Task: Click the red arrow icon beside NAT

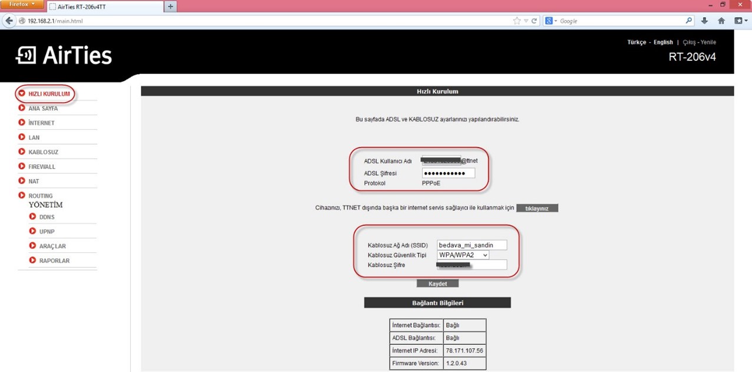Action: click(22, 180)
